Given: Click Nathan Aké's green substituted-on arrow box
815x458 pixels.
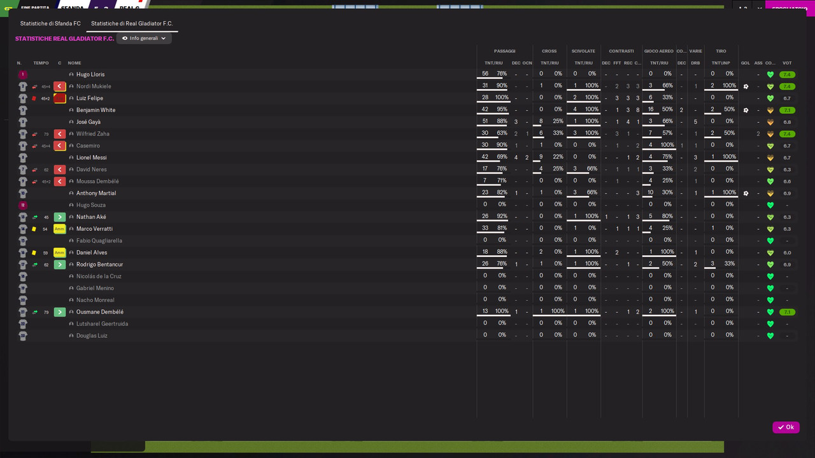Looking at the screenshot, I should (60, 217).
